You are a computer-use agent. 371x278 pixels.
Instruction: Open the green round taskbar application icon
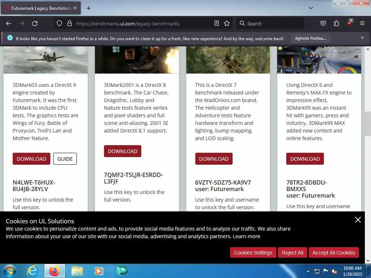pos(122,270)
